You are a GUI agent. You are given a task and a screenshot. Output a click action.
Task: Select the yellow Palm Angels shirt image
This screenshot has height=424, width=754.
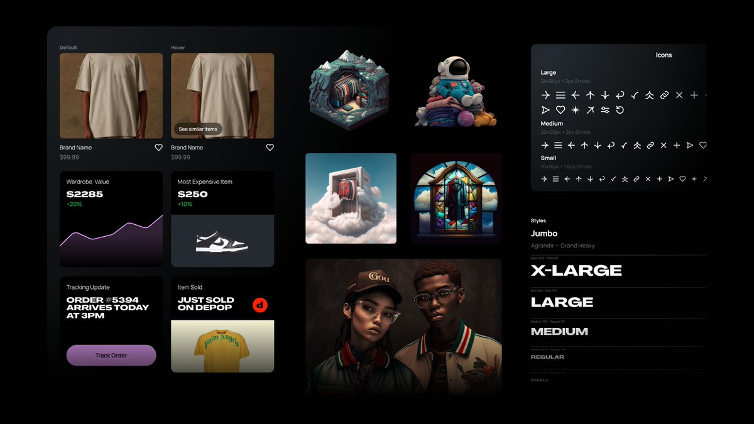coord(222,347)
